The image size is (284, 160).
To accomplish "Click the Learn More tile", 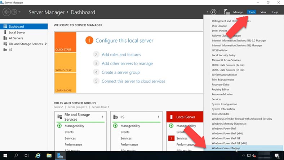I will coord(65,83).
